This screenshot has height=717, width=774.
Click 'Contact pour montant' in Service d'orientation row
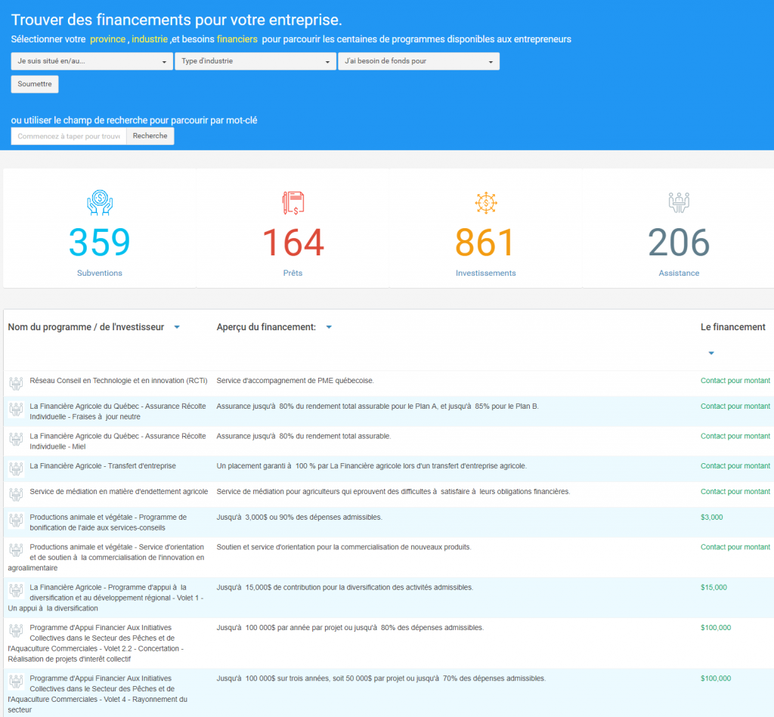point(735,547)
